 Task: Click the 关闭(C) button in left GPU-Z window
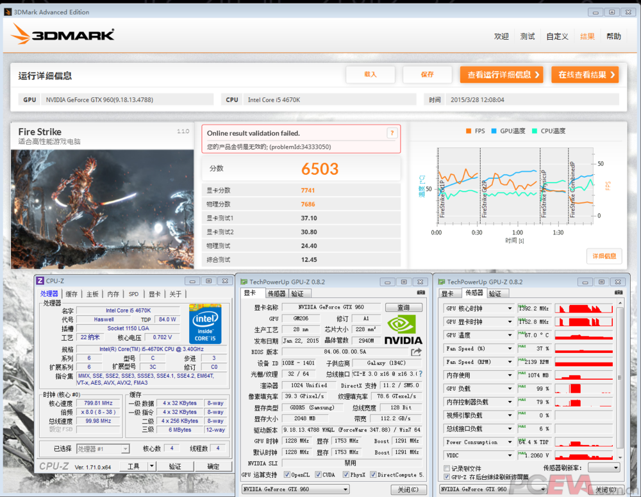pyautogui.click(x=408, y=489)
